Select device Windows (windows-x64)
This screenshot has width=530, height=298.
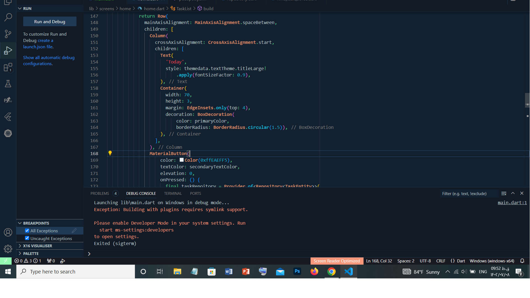(492, 261)
